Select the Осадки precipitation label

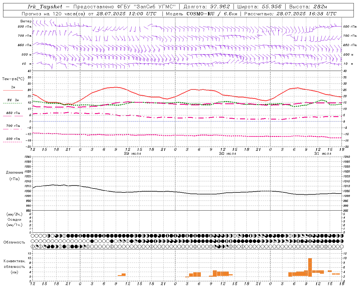15,220
